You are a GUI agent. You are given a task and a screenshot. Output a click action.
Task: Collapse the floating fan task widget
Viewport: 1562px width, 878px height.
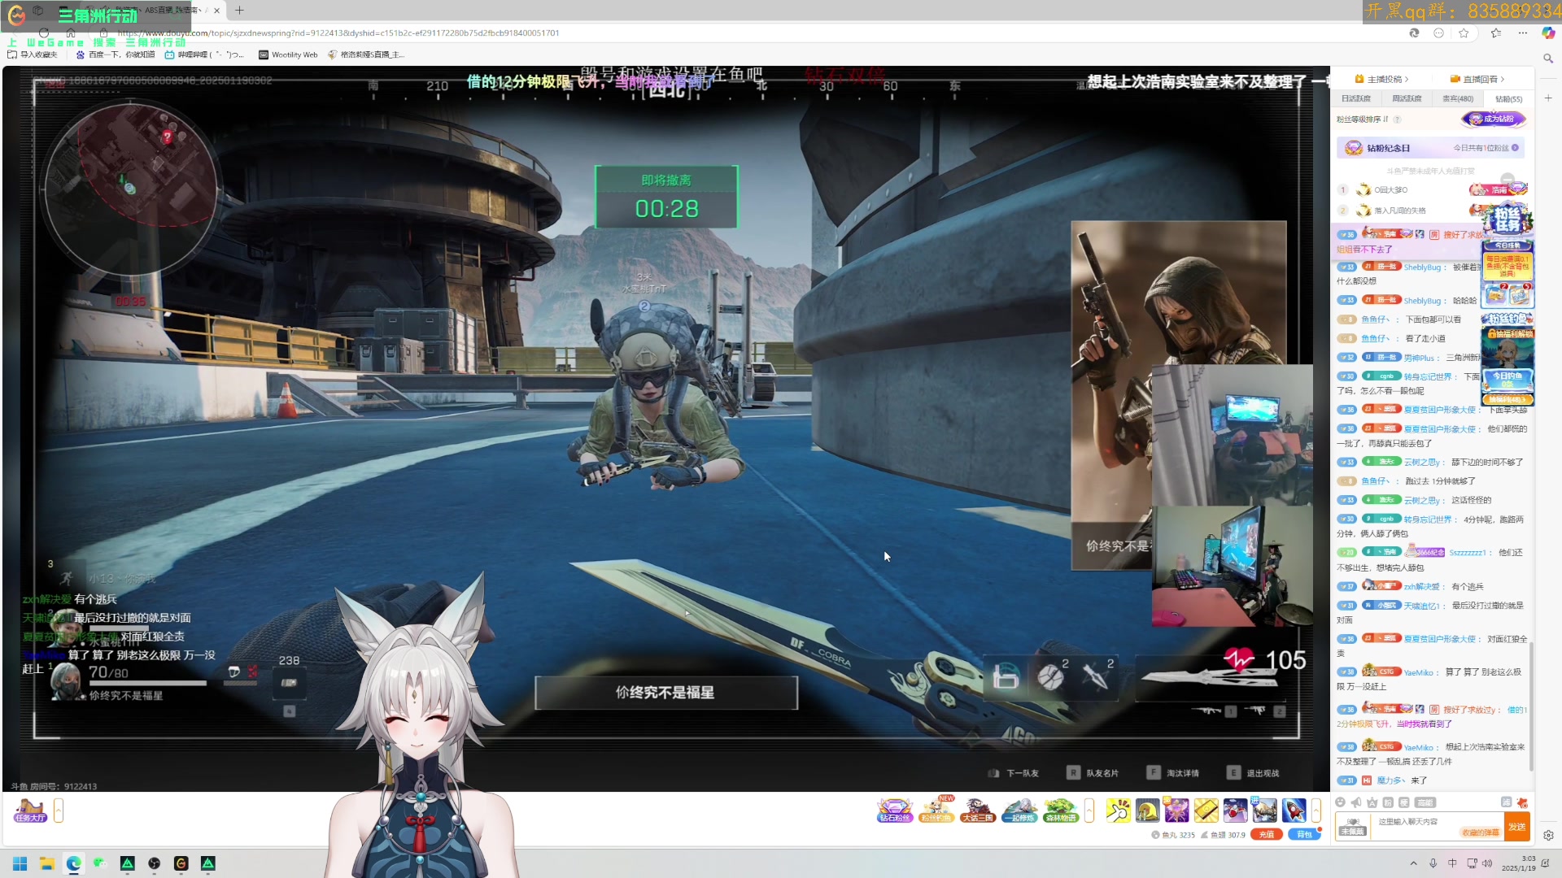(1507, 180)
